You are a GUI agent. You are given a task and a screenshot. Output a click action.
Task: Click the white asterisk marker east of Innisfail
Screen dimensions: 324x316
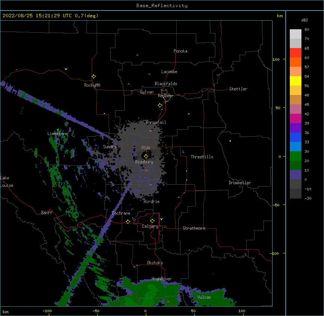pos(189,114)
